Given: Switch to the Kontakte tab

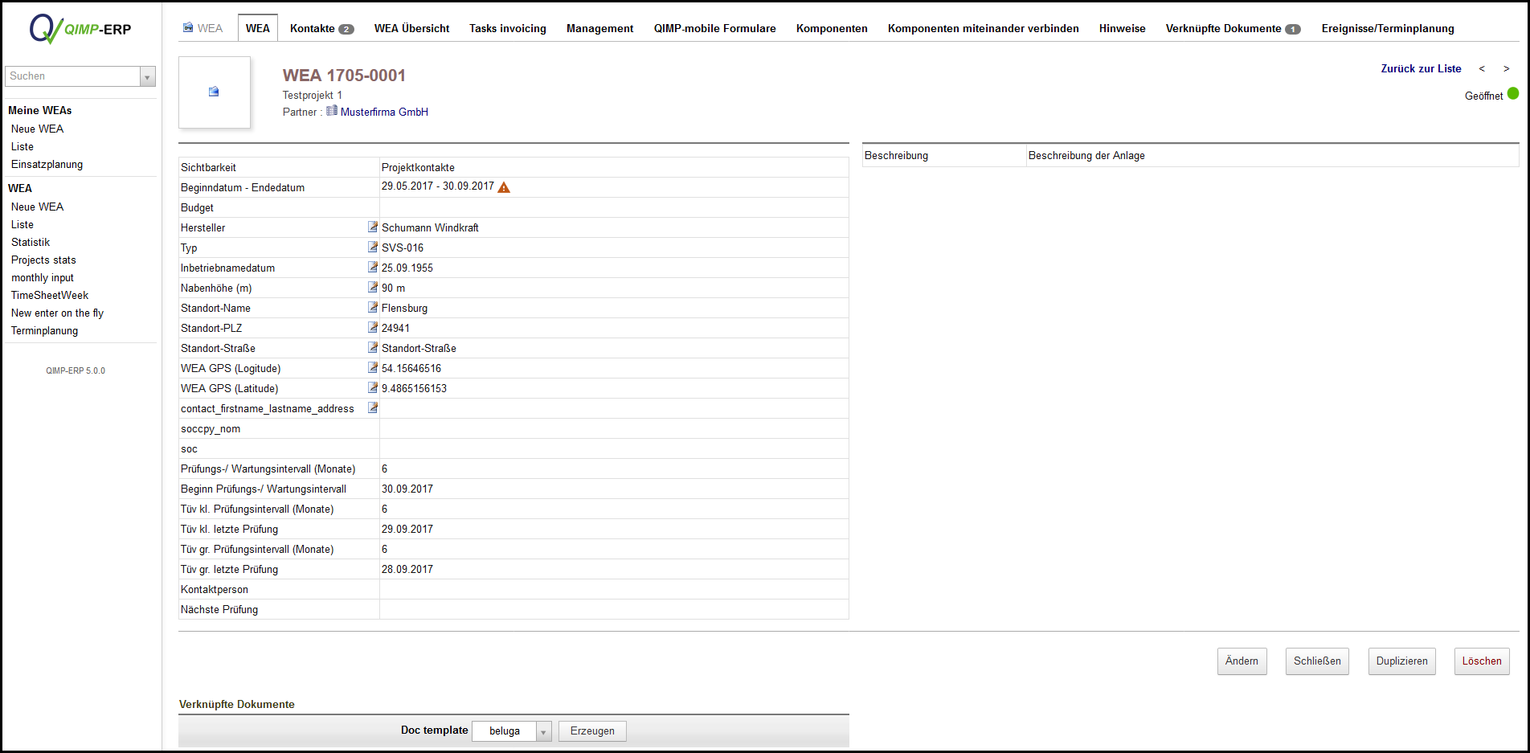Looking at the screenshot, I should pos(321,28).
